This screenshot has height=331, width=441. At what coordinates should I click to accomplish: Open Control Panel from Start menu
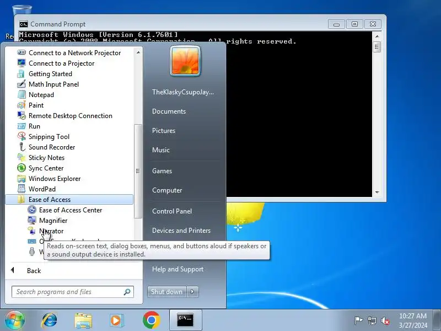[172, 211]
